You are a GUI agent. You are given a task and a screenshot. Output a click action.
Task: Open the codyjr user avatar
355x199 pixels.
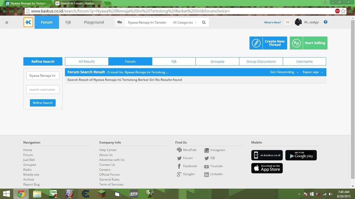(298, 22)
